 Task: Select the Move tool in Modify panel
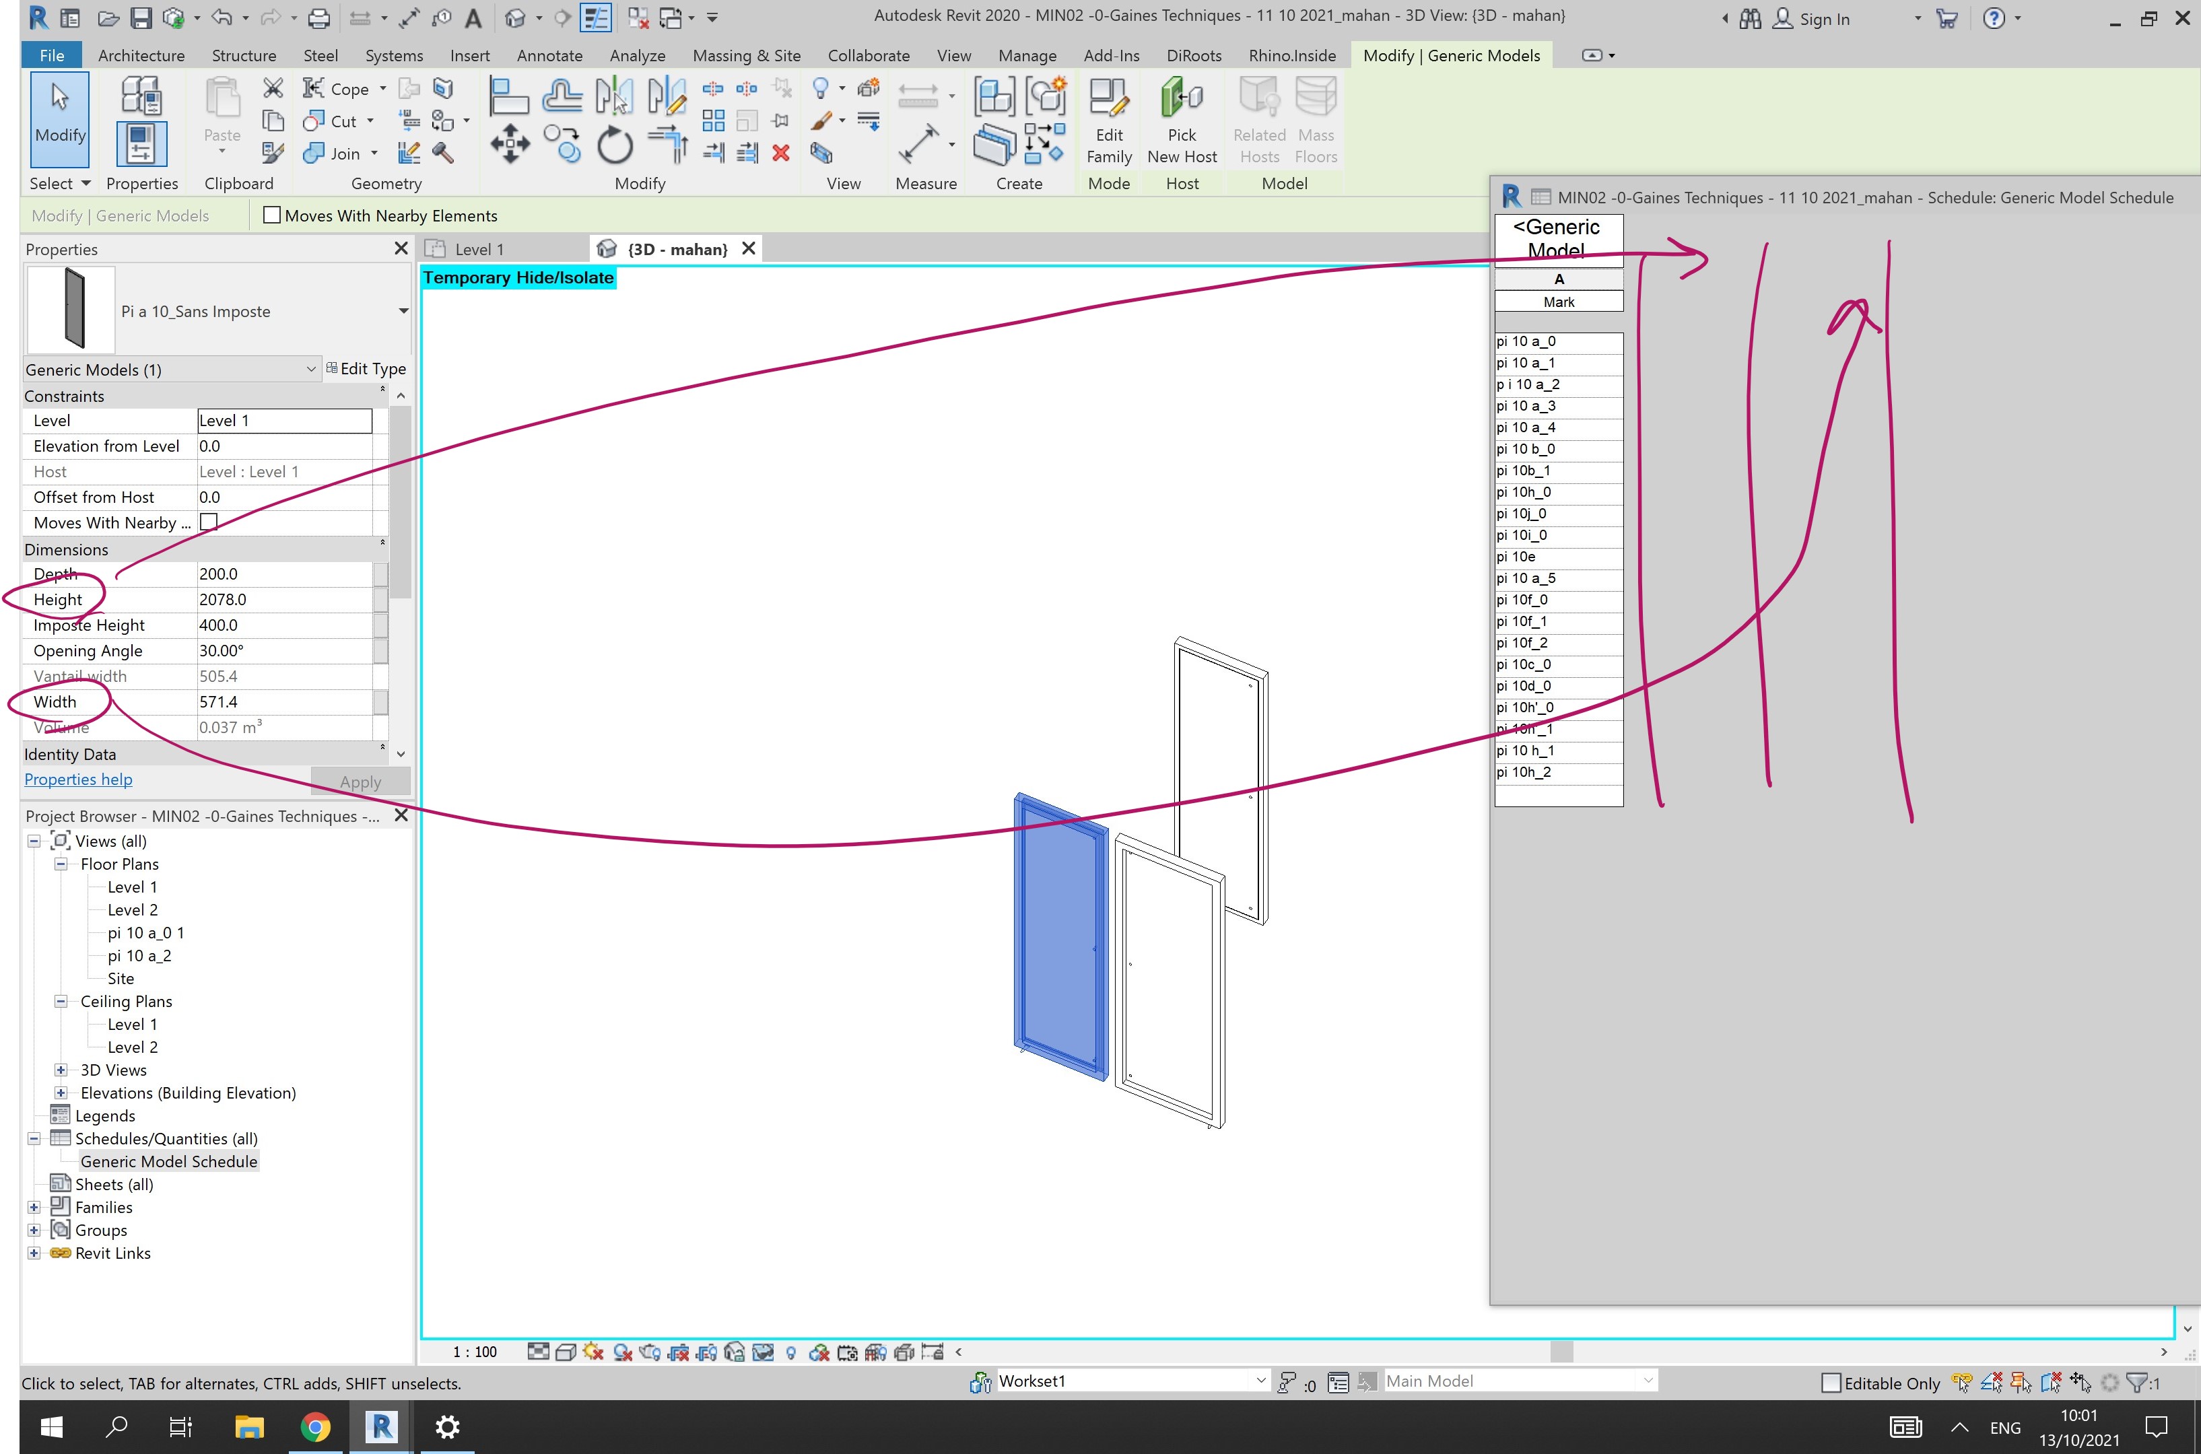(x=509, y=144)
